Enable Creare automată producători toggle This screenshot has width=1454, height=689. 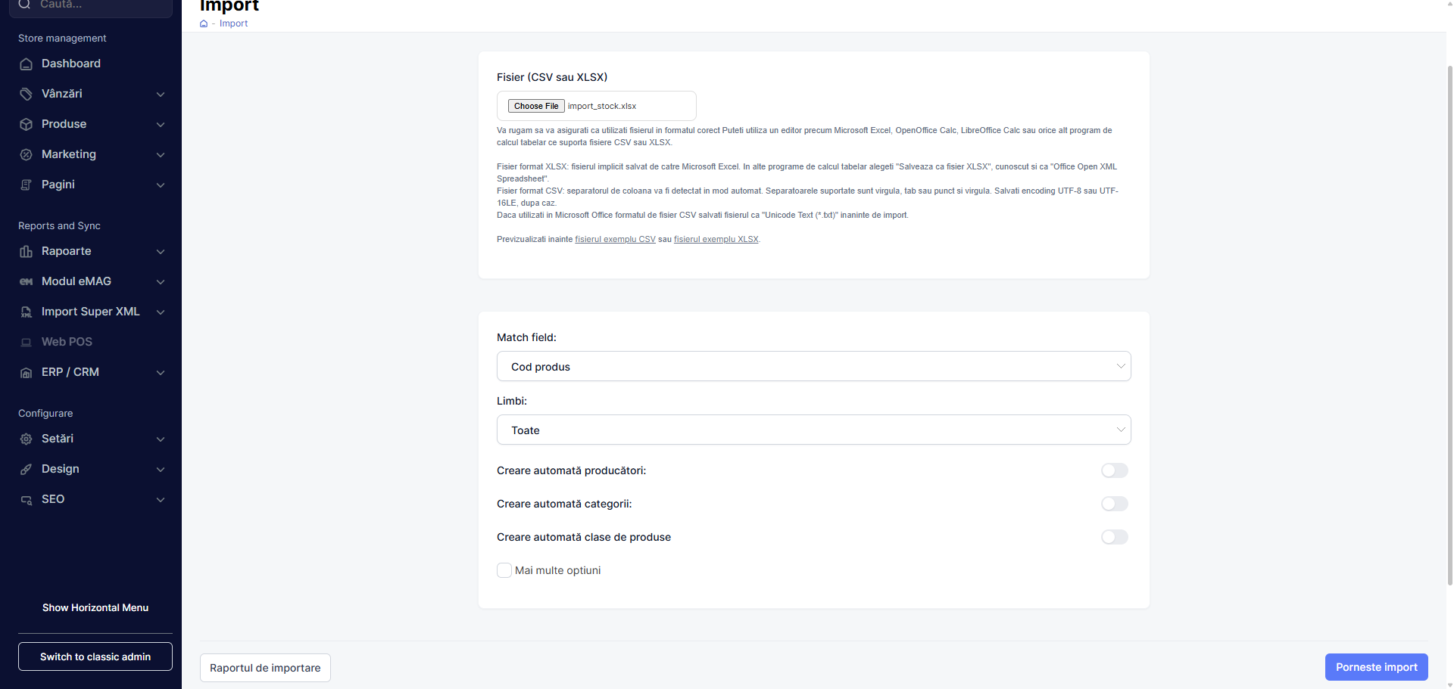coord(1115,470)
